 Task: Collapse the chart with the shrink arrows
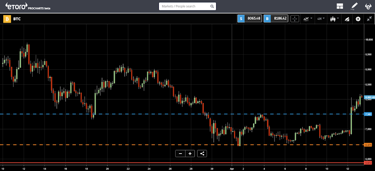[369, 19]
